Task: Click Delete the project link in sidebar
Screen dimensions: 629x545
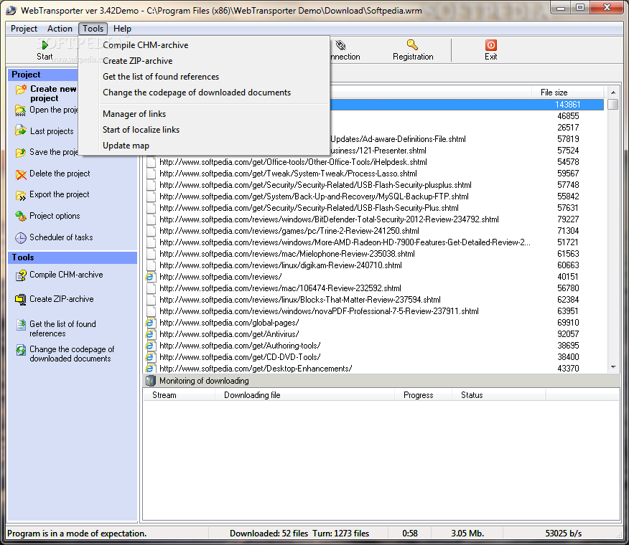Action: (x=60, y=174)
